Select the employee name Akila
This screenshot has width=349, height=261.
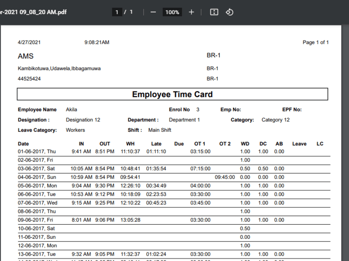pos(71,109)
